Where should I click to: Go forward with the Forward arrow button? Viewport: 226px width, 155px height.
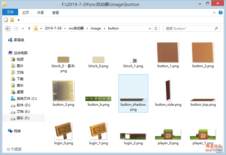click(16, 29)
